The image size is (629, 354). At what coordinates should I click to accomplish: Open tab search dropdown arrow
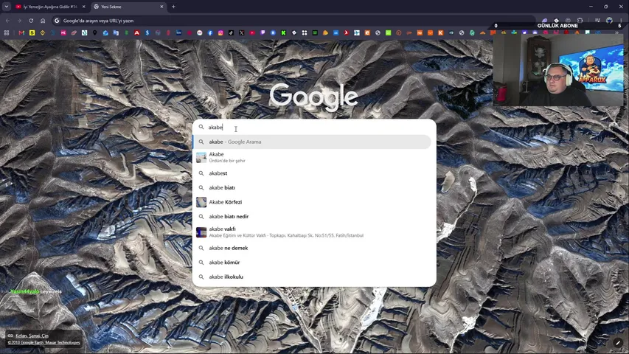[7, 7]
